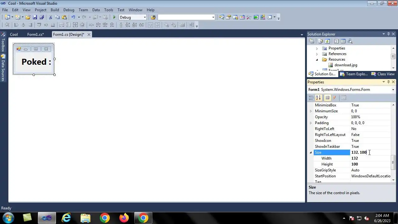Click the Copy icon in toolbar
Image resolution: width=398 pixels, height=224 pixels.
pyautogui.click(x=57, y=17)
